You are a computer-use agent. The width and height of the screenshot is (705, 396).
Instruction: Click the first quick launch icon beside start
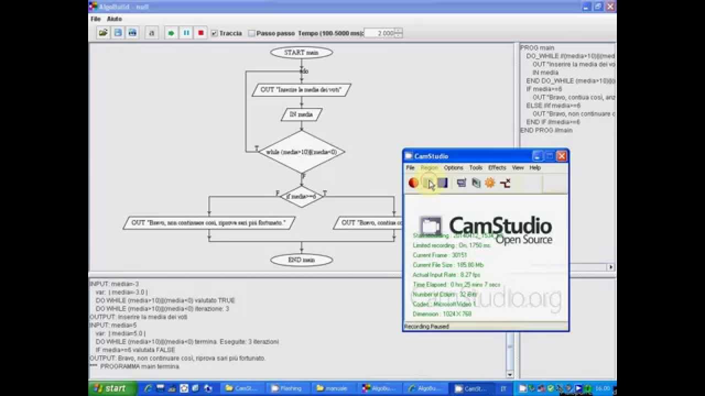pyautogui.click(x=148, y=388)
